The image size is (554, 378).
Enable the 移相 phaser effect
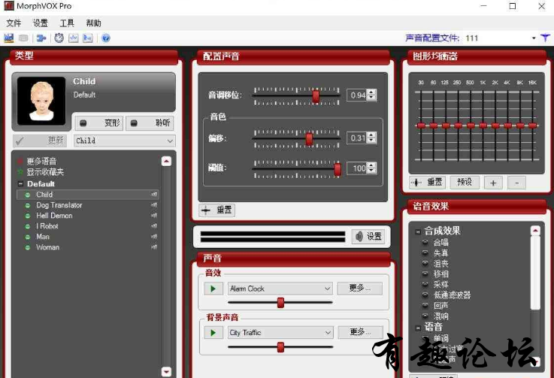[425, 274]
